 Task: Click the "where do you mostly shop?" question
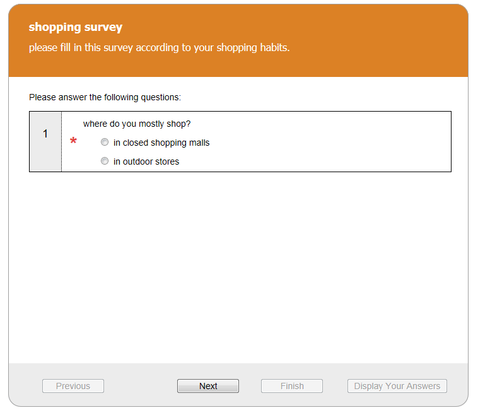(x=137, y=124)
